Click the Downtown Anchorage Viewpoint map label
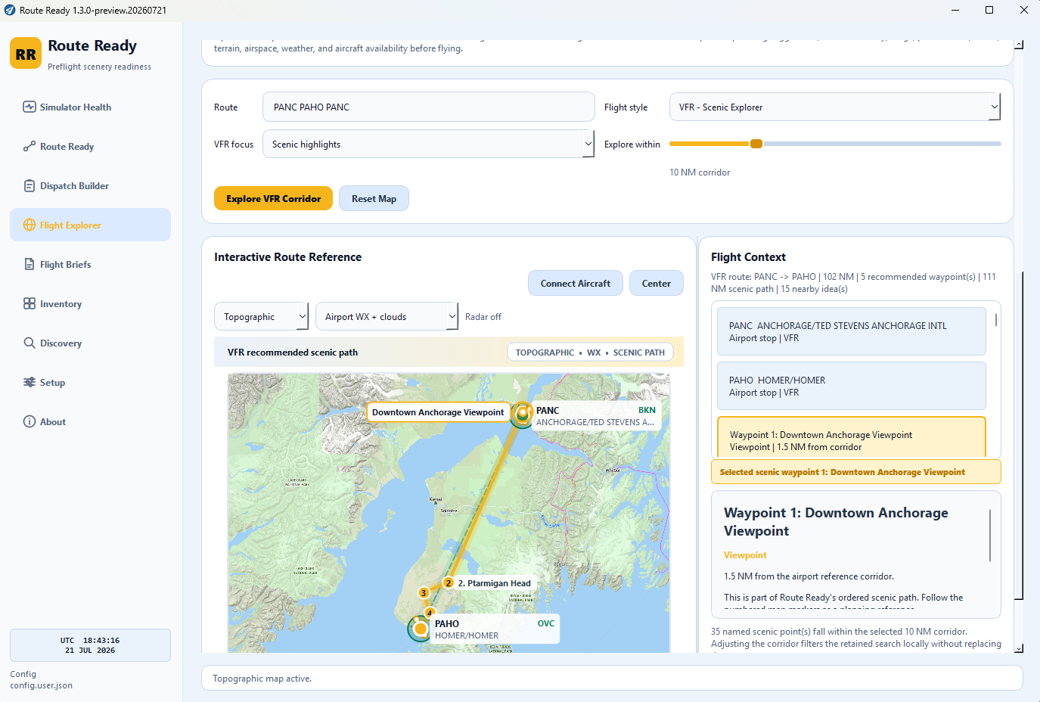 (x=438, y=412)
